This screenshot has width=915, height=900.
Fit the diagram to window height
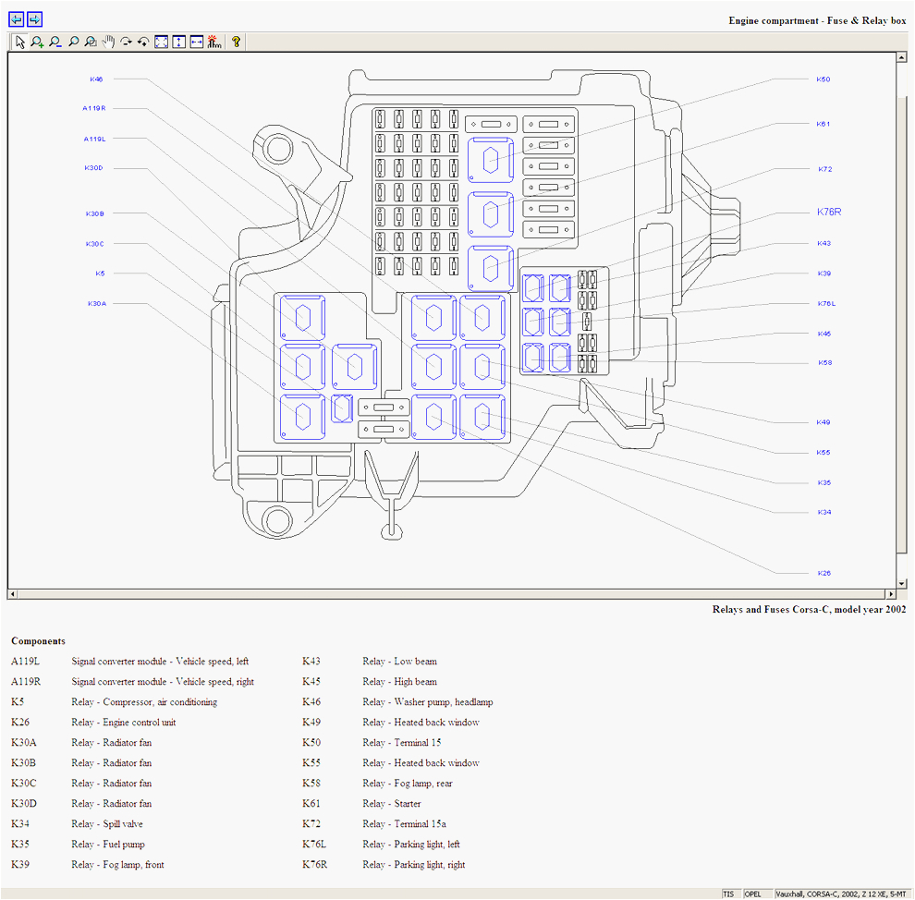178,42
